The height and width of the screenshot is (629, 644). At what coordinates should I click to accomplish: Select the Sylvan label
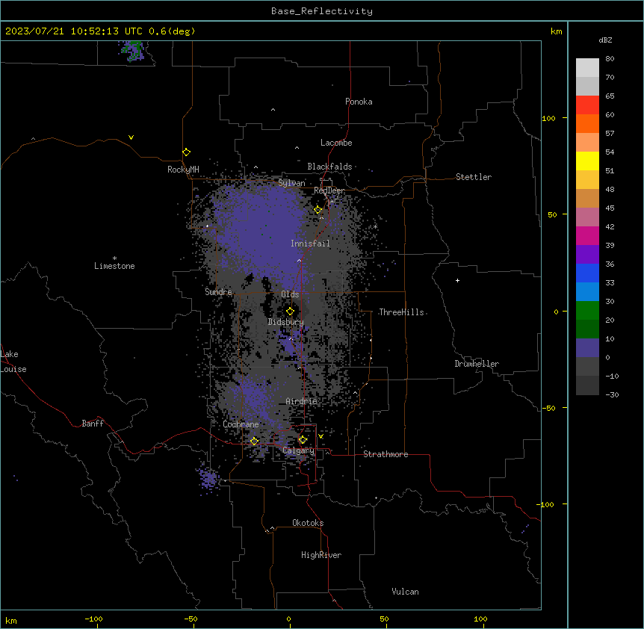pos(291,183)
